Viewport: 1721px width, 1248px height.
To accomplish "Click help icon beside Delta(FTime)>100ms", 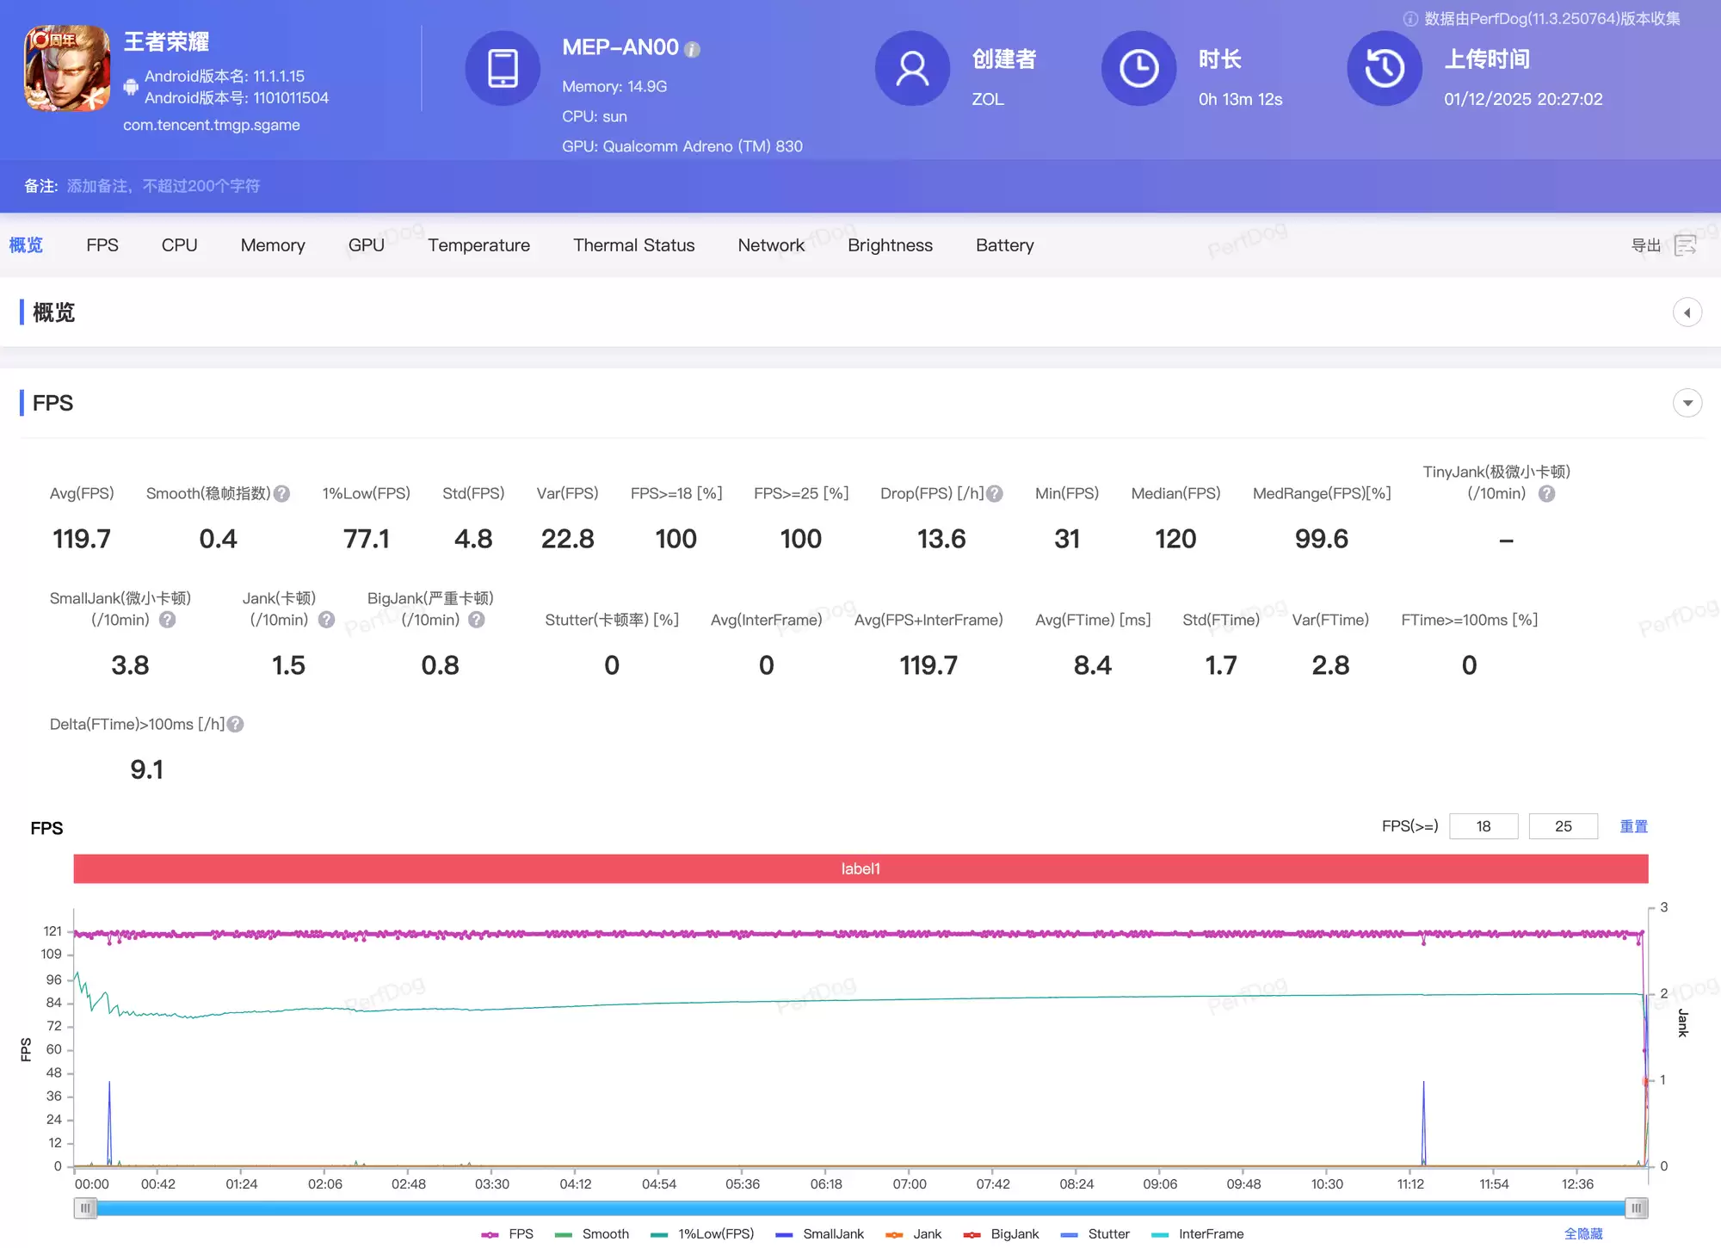I will click(x=235, y=725).
